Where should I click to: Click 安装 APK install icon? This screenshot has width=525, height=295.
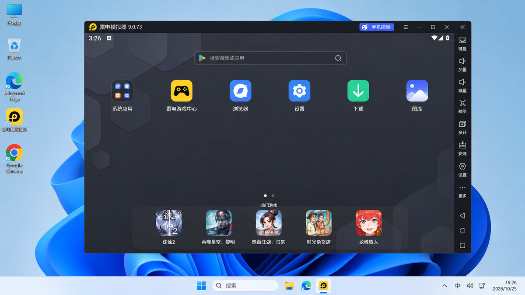462,149
